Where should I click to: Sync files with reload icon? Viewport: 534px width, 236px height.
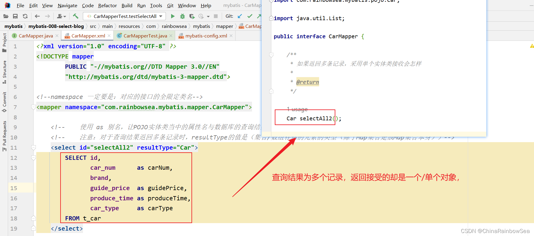25,16
